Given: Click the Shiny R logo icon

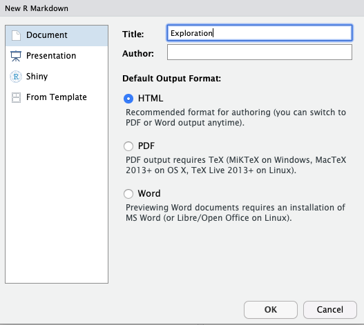Looking at the screenshot, I should (x=16, y=77).
